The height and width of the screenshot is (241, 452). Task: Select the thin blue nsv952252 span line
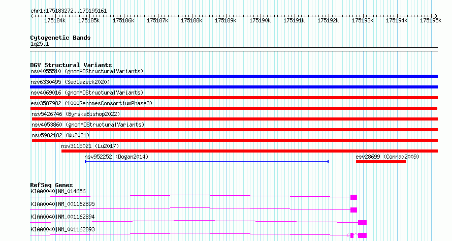tap(207, 162)
